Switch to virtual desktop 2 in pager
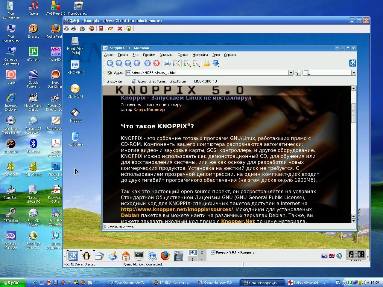This screenshot has height=287, width=383. click(202, 253)
